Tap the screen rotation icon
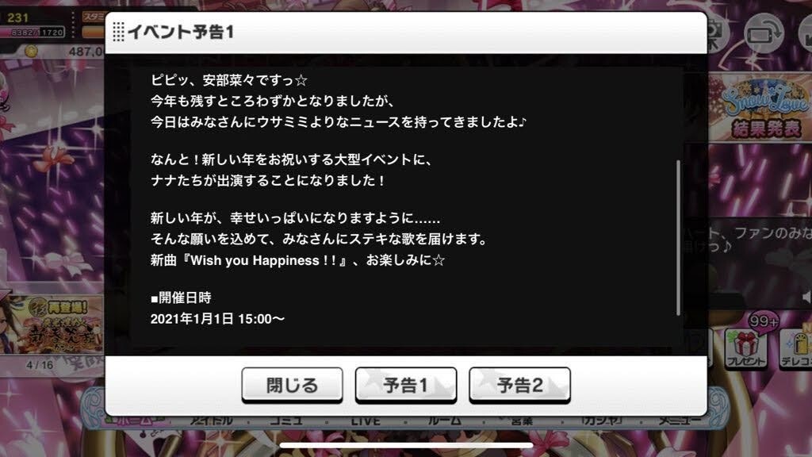Image resolution: width=812 pixels, height=457 pixels. (764, 33)
